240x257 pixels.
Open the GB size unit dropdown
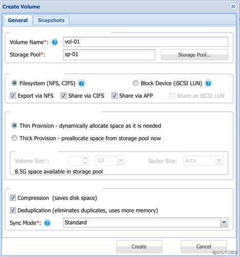point(121,161)
